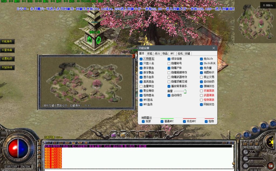Screen dimensions: 276x171
Task: Click the Exp experience orb icon
Action: [246, 159]
